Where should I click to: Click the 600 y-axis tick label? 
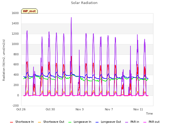coord(16,65)
